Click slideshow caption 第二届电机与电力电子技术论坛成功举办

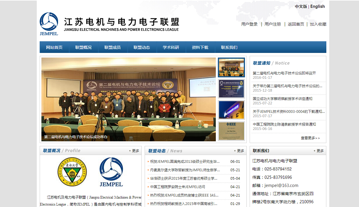(x=76, y=137)
